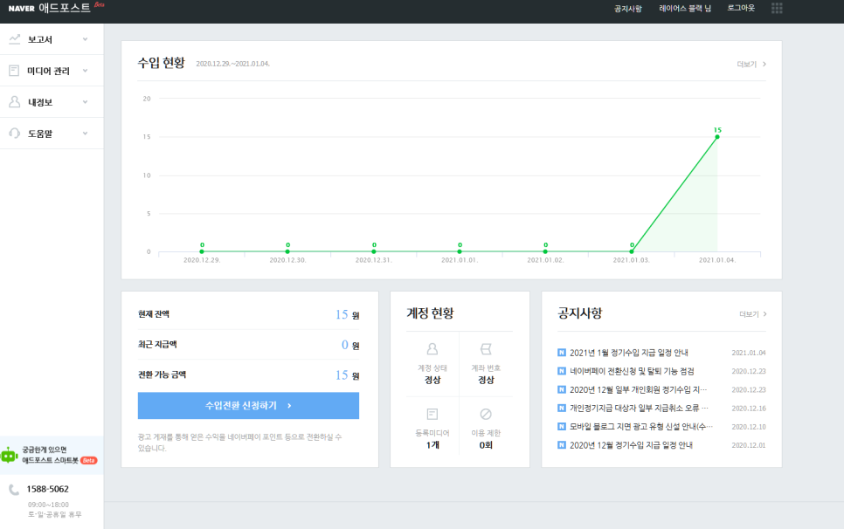Click the N badge beside 2021년 1월 notice

562,353
